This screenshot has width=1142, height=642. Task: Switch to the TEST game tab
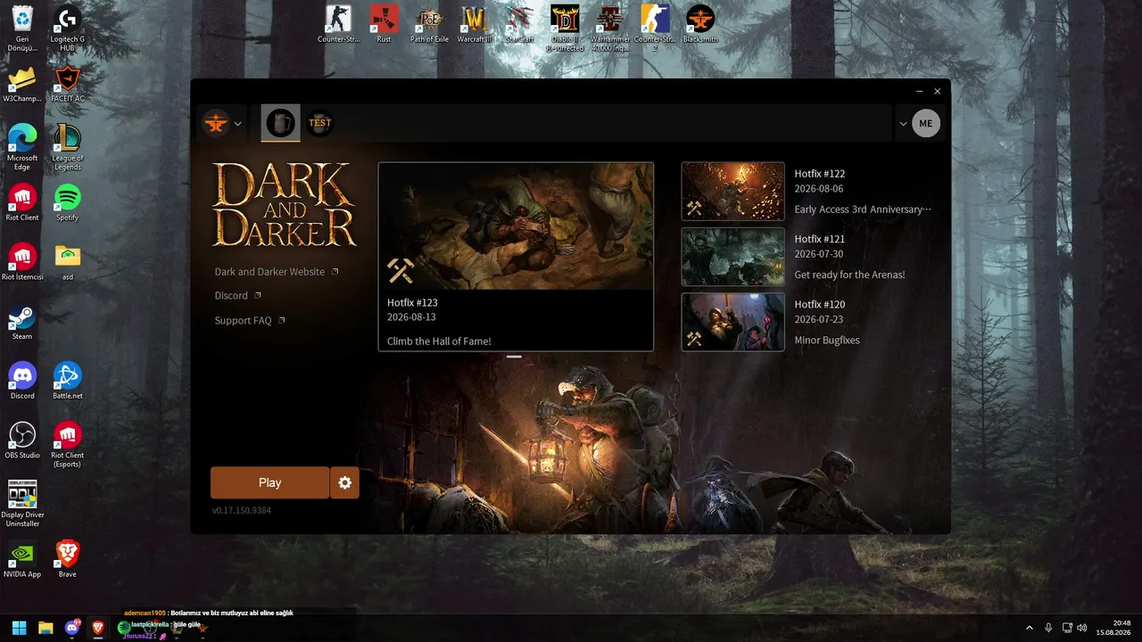[319, 123]
